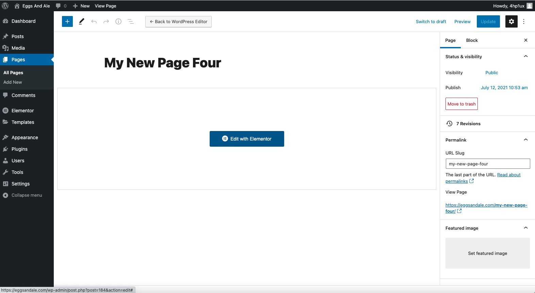Open Posts in the sidebar

click(x=27, y=36)
